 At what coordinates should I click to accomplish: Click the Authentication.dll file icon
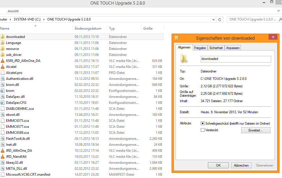coord(3,79)
